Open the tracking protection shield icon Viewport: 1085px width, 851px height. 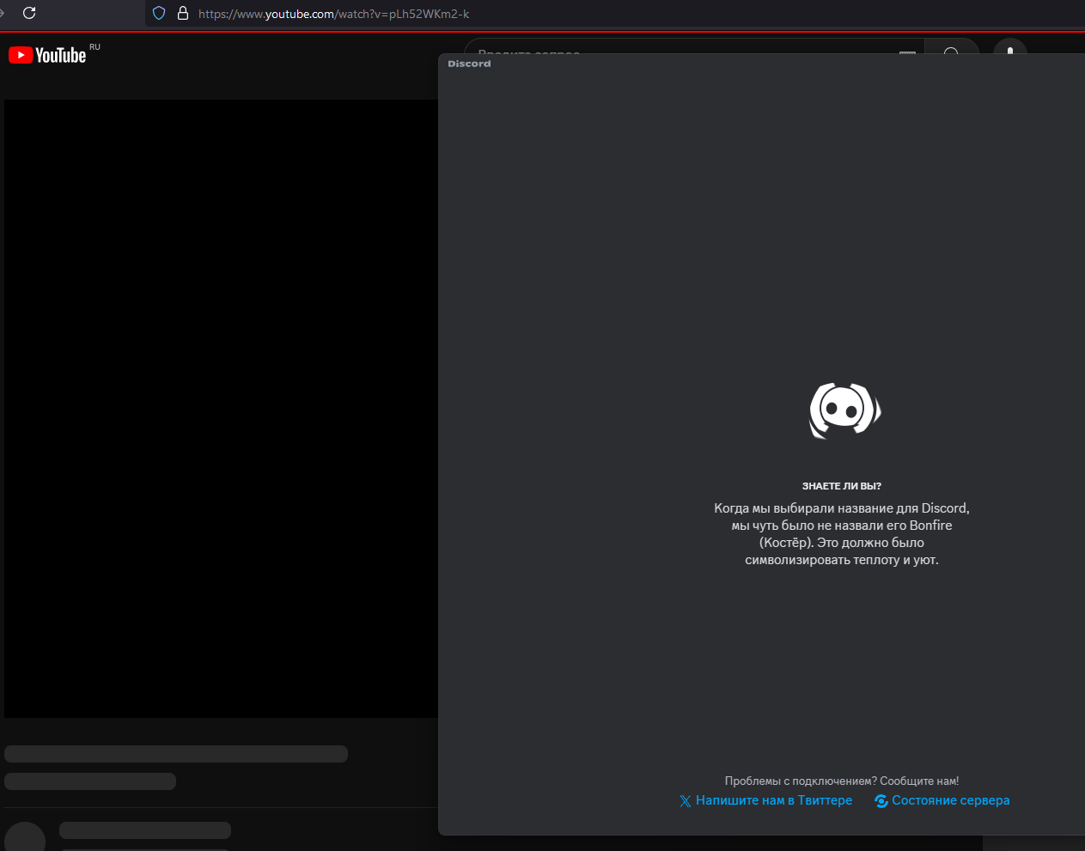[x=159, y=13]
